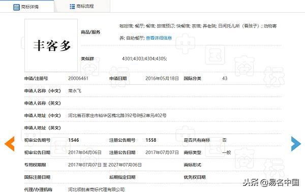Go to previous trademark with orange arrow
Image resolution: width=305 pixels, height=192 pixels.
click(10, 144)
